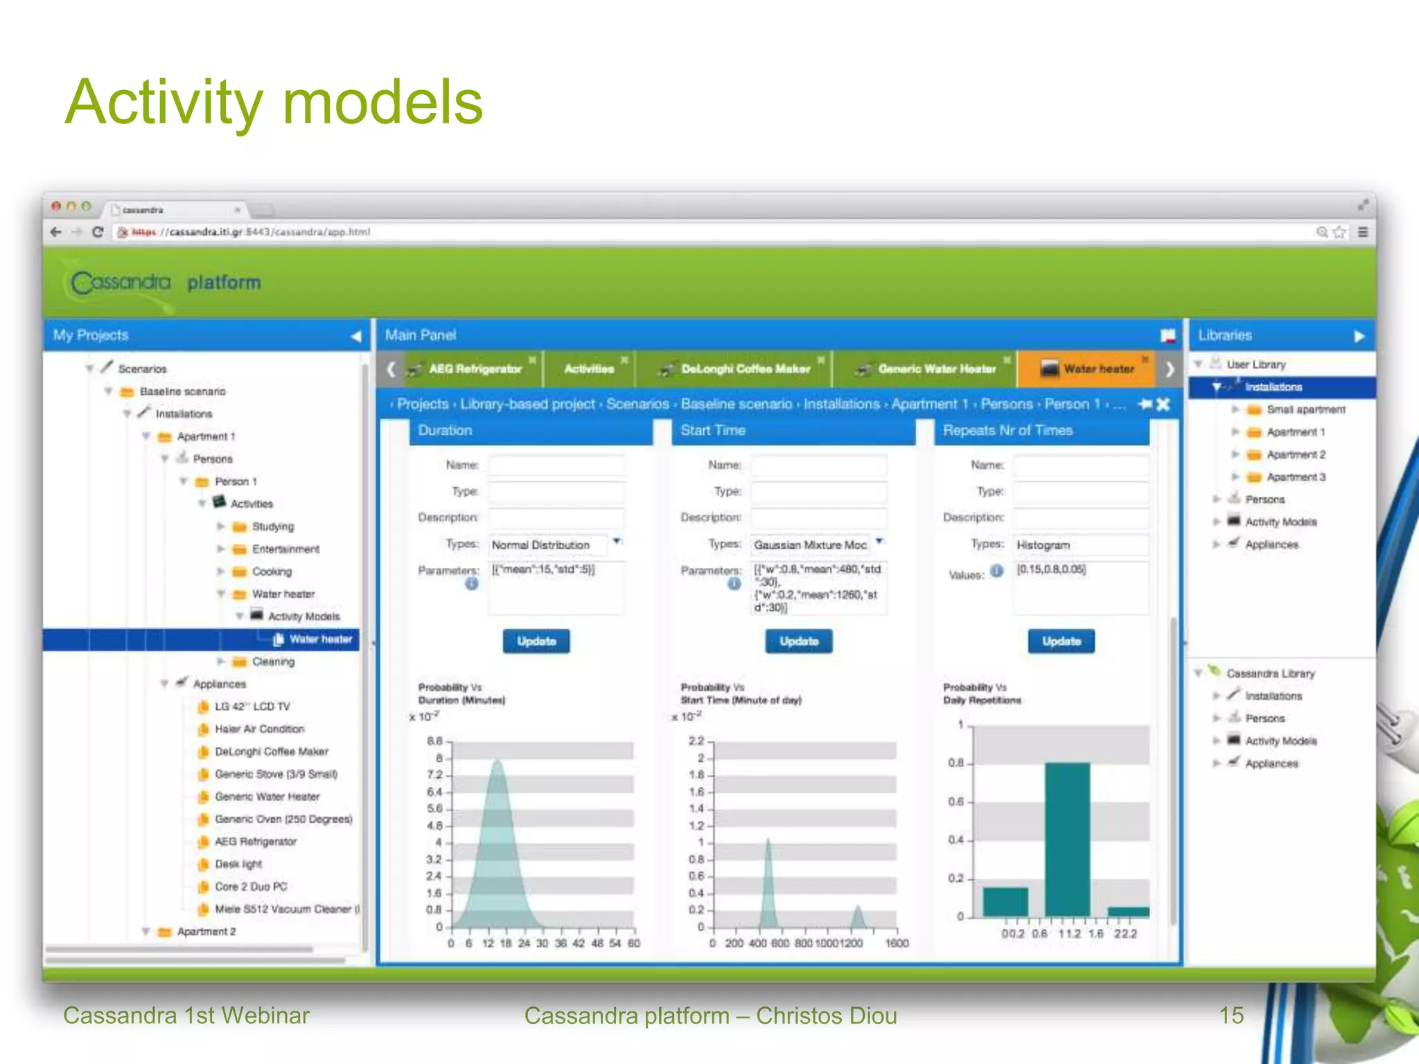Collapse the Baseline scenario node
This screenshot has height=1064, width=1419.
[108, 391]
